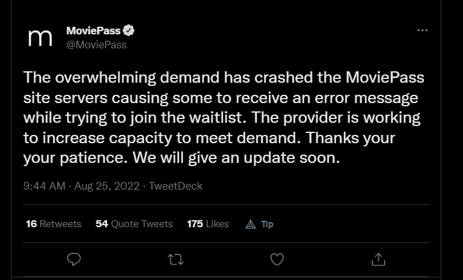View the 175 Likes list
The image size is (463, 280).
tap(208, 224)
